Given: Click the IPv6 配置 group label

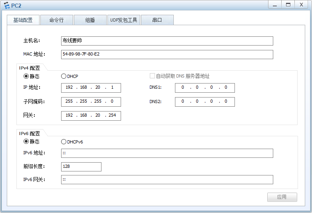Looking at the screenshot, I should pyautogui.click(x=30, y=133).
